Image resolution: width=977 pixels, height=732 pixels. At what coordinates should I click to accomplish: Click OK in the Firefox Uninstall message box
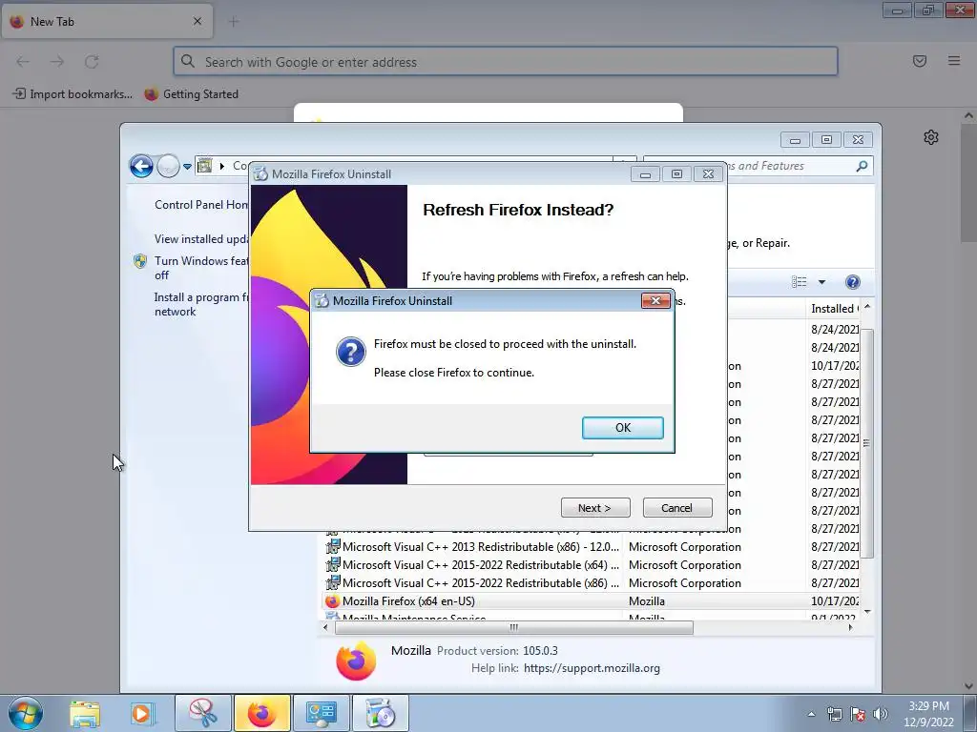pos(622,428)
